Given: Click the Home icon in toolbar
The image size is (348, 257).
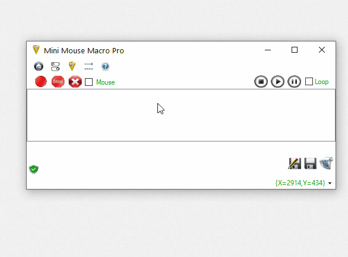Looking at the screenshot, I should point(39,66).
